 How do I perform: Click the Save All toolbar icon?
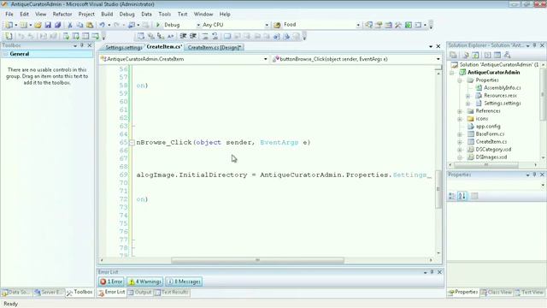(x=57, y=25)
